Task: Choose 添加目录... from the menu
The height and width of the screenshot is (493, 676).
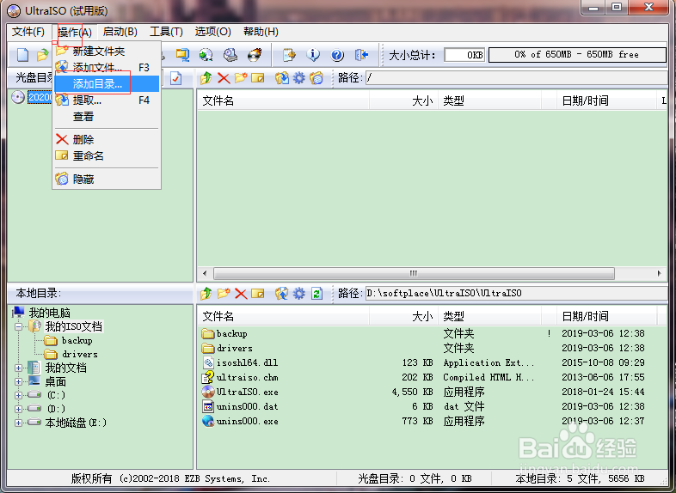Action: [x=107, y=83]
